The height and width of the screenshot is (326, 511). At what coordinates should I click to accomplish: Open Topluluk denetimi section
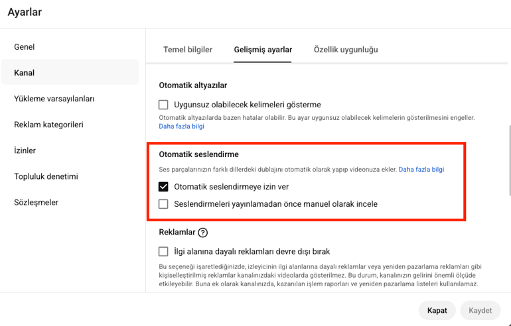(x=46, y=176)
